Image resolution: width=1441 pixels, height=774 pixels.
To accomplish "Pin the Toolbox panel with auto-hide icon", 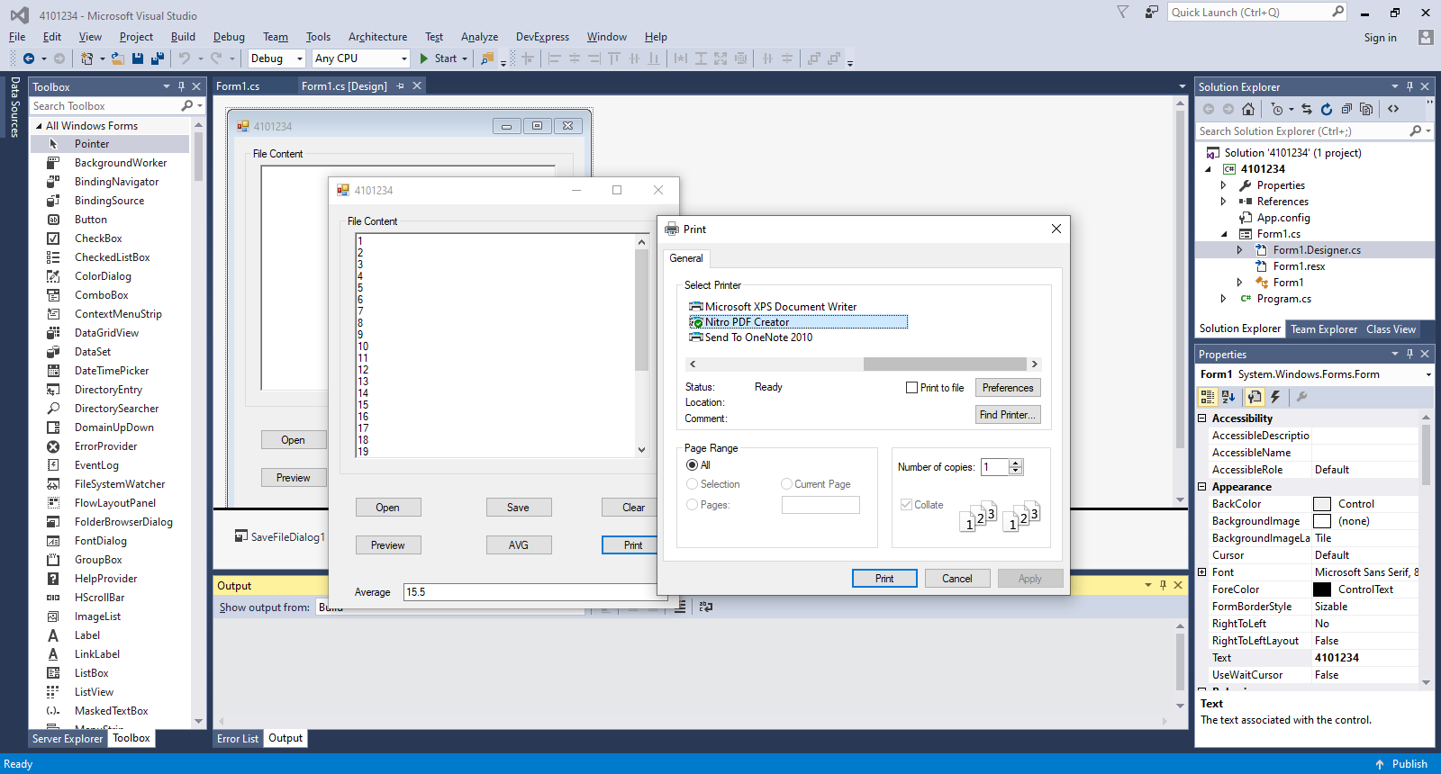I will pos(181,86).
